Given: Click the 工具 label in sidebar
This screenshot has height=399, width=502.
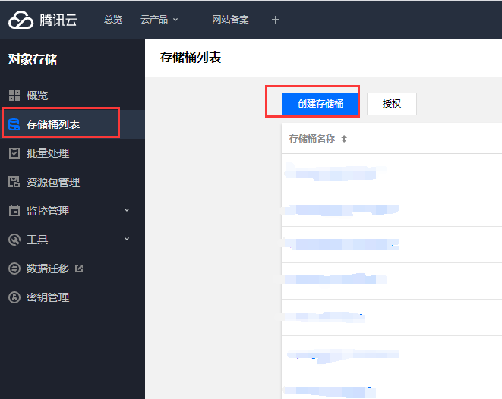Looking at the screenshot, I should tap(37, 240).
